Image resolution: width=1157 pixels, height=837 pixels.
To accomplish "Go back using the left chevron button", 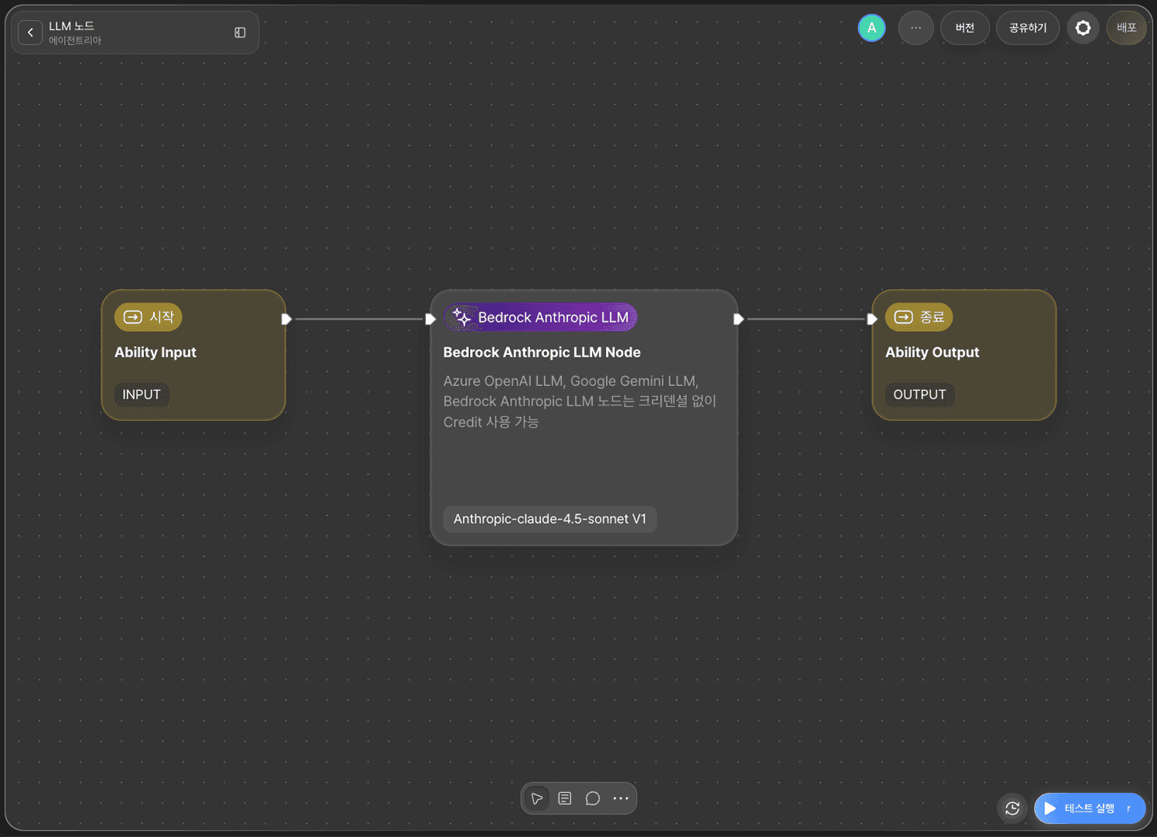I will [30, 32].
